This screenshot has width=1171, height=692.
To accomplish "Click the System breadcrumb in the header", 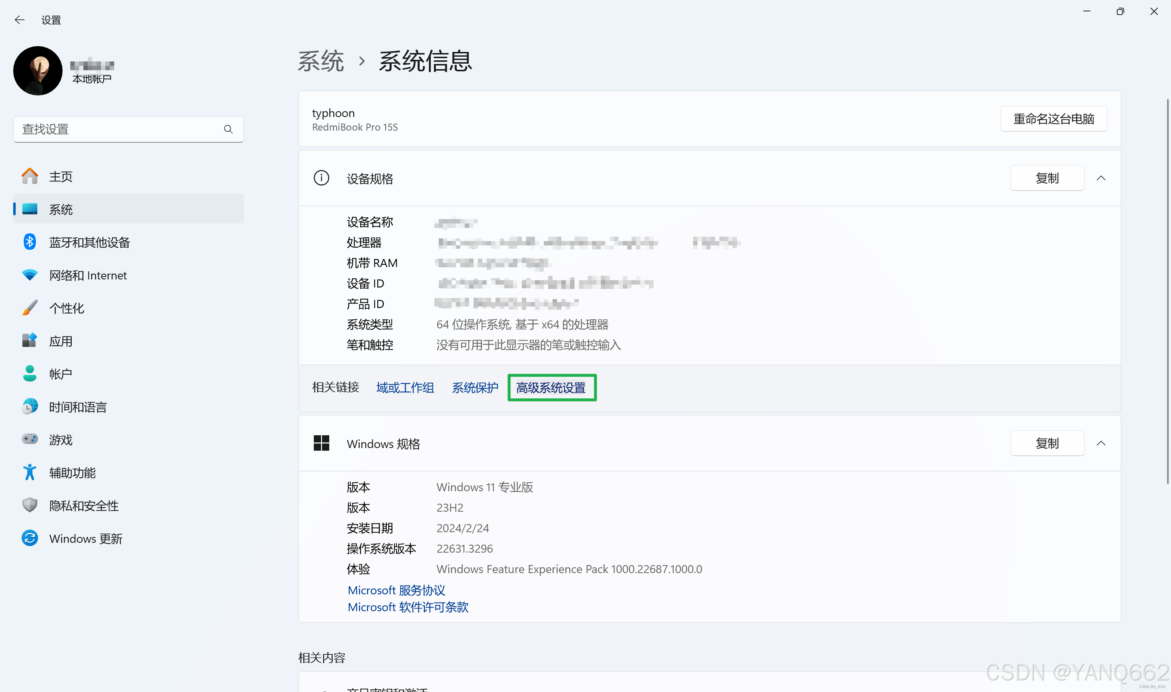I will [321, 61].
